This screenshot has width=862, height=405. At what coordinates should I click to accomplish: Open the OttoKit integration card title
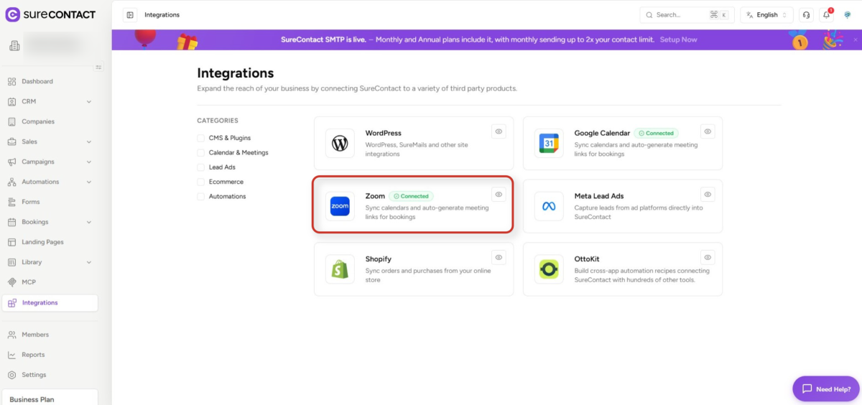click(588, 259)
